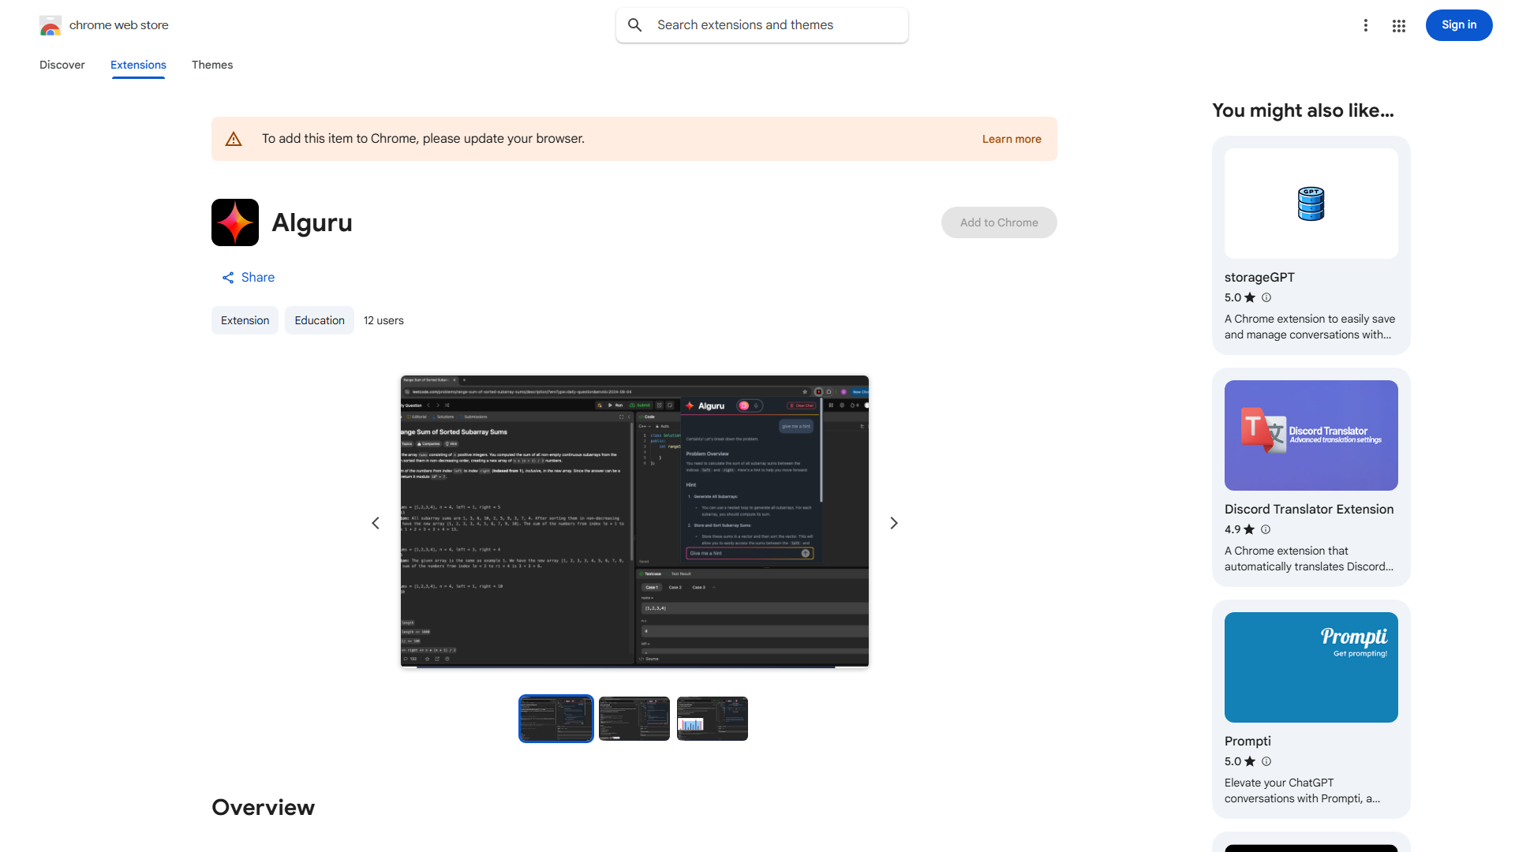Show next screenshot with right chevron
Screen dimensions: 1515x852
click(894, 523)
